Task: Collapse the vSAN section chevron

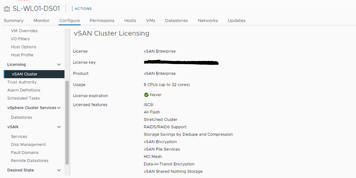Action: [x=59, y=127]
